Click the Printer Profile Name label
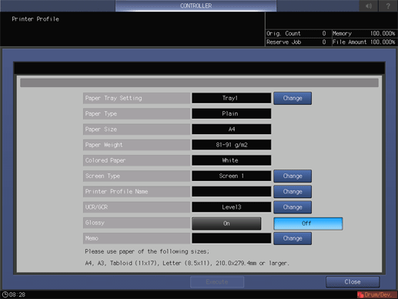The width and height of the screenshot is (398, 299). pyautogui.click(x=136, y=192)
